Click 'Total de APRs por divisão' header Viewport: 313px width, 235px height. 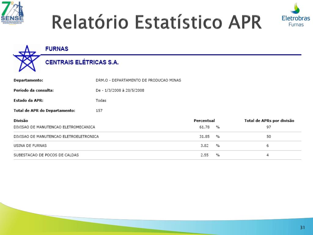[x=269, y=121]
